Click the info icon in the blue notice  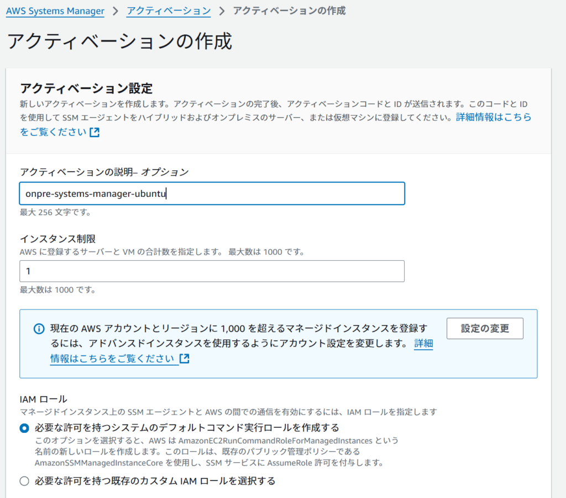(x=39, y=329)
